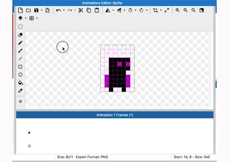Cut selection with scissors icon
229x162 pixels.
point(81,10)
